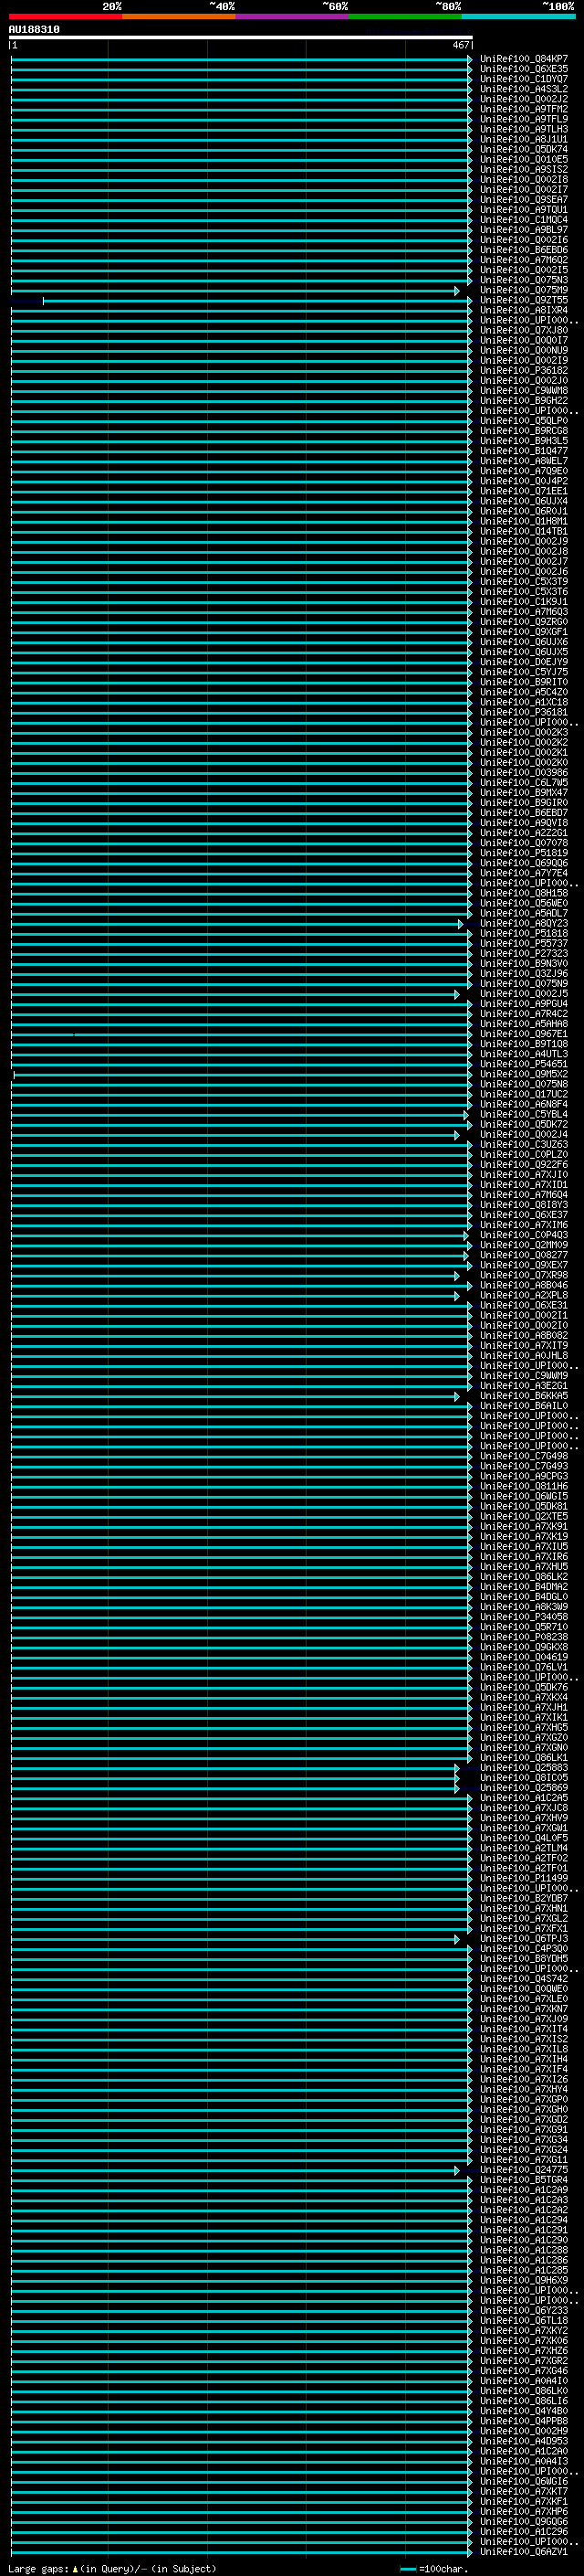
Task: Select hit label UniRef100_A4S3L2
Action: [523, 89]
